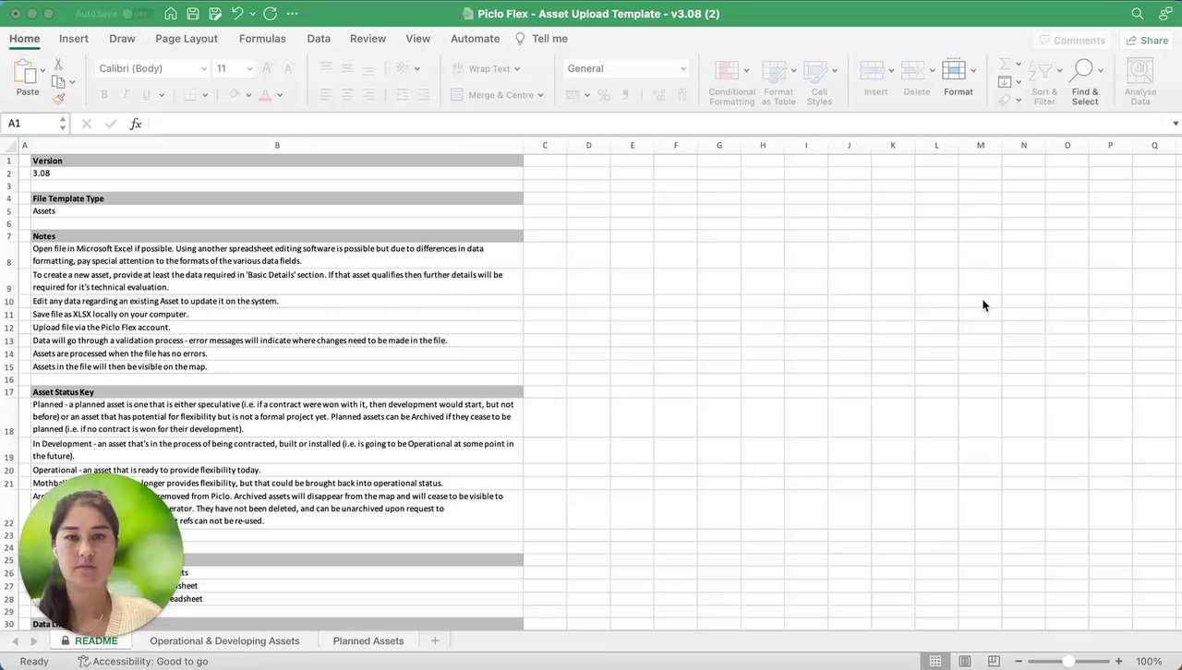Click the Insert Function fx icon

pos(136,124)
